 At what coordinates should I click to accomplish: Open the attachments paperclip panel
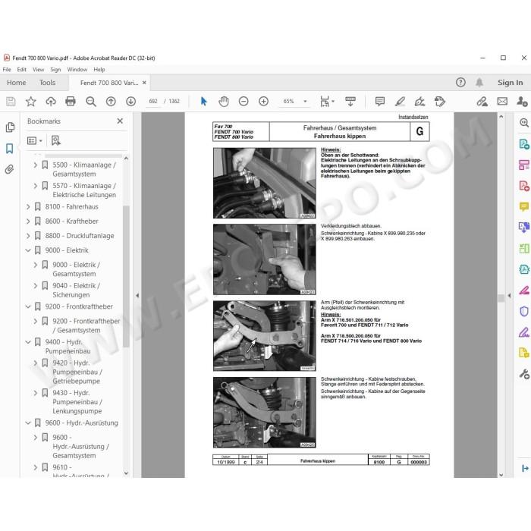pos(9,169)
